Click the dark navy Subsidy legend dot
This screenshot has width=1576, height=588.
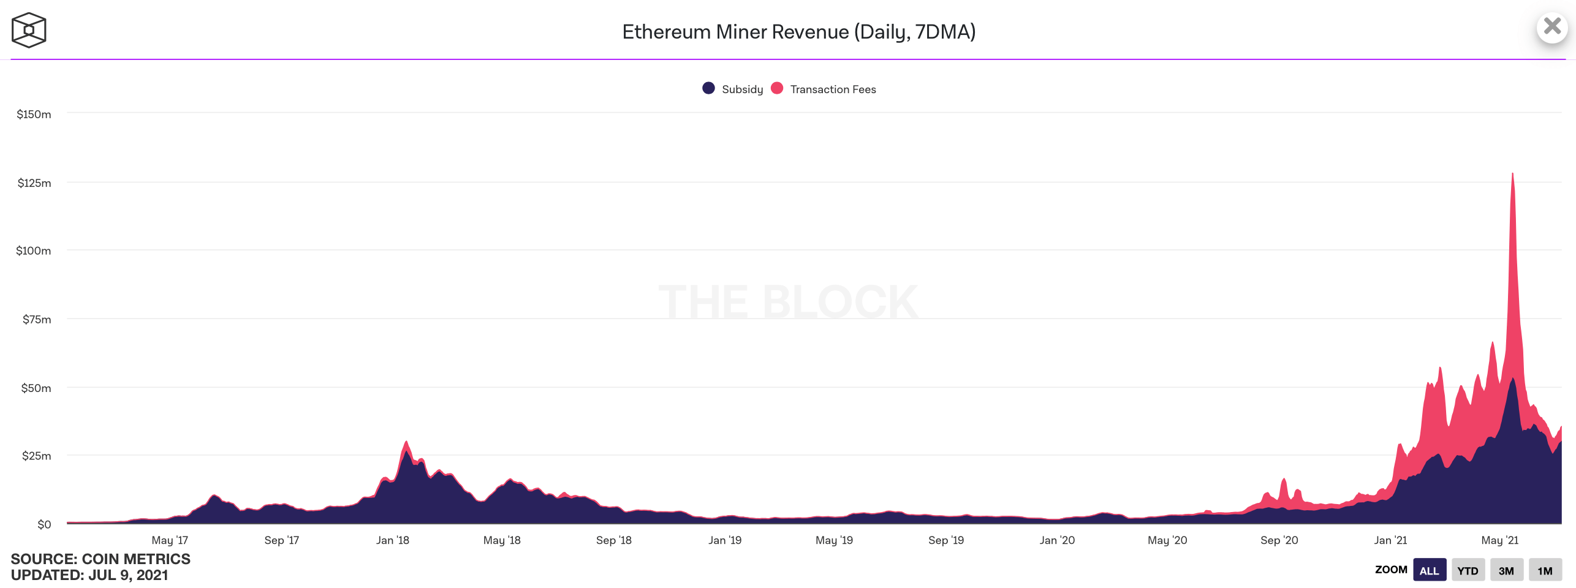click(708, 88)
